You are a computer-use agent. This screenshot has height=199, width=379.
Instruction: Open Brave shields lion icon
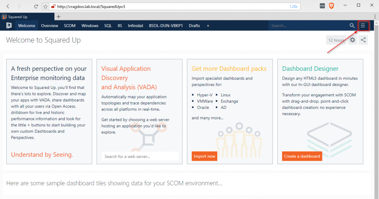[x=331, y=6]
